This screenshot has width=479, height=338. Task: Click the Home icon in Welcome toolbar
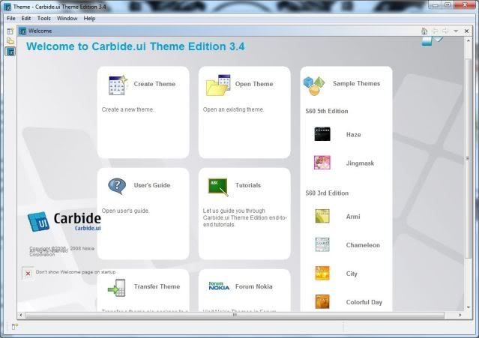coord(424,31)
